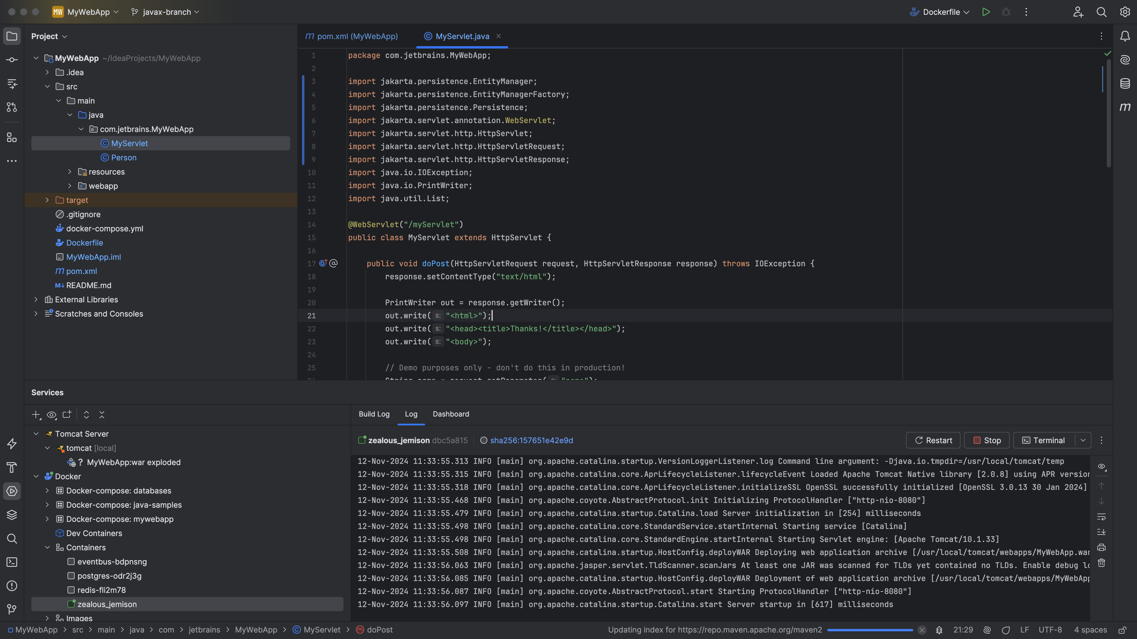Click the Restart container button
Viewport: 1137px width, 639px height.
point(933,440)
